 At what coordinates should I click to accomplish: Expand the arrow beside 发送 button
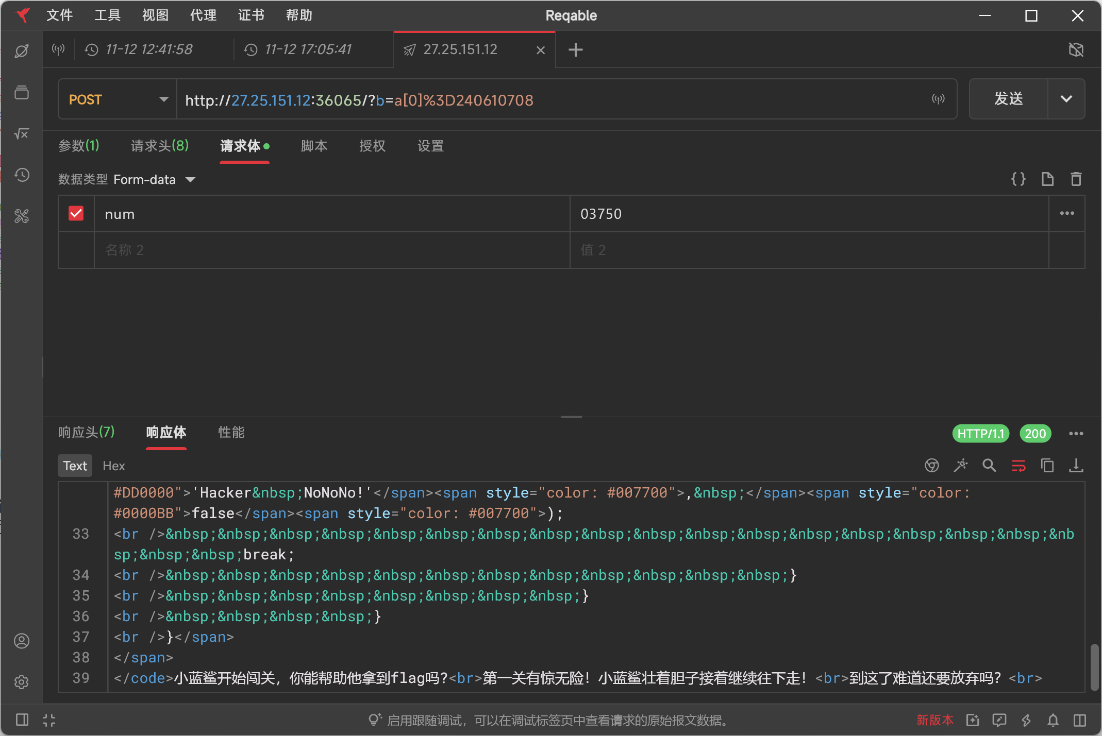[1066, 99]
